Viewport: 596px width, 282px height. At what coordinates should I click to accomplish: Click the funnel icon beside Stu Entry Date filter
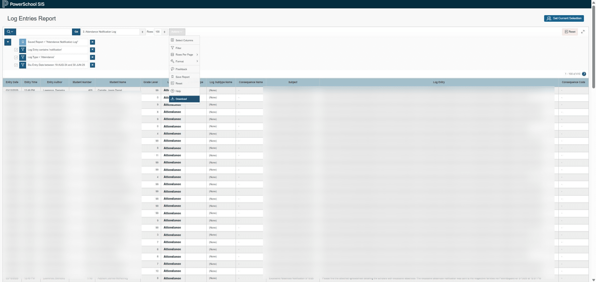coord(23,65)
